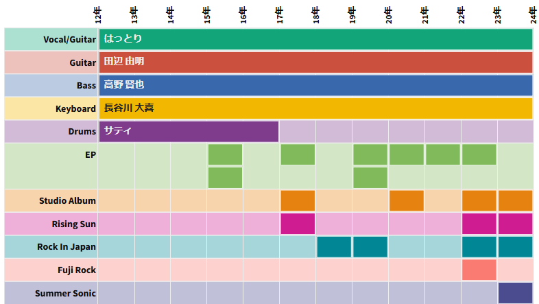
Task: Click the Studio Album block in 20年
Action: coord(407,200)
